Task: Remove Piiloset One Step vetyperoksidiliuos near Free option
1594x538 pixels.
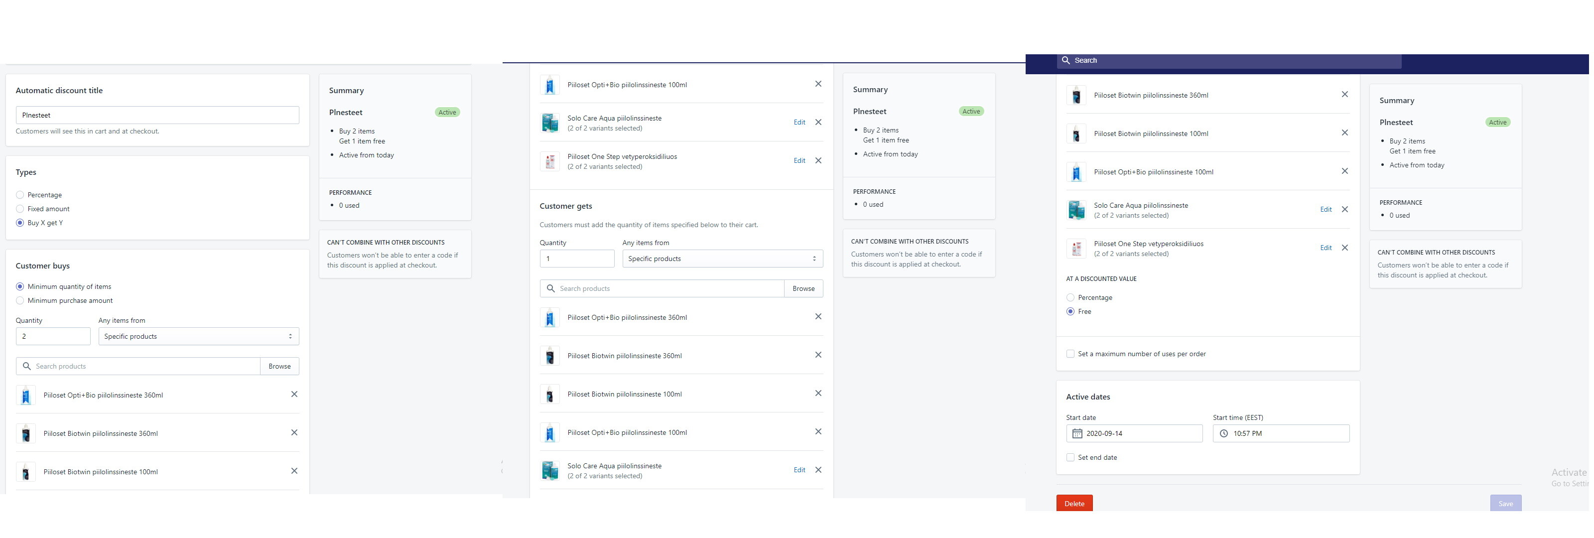Action: [1344, 248]
